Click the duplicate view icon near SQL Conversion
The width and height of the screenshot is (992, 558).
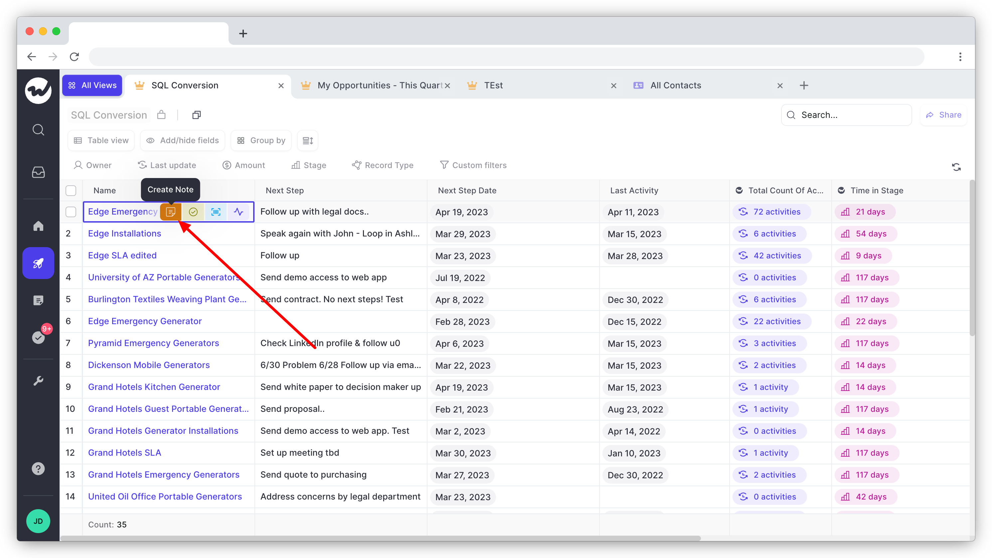[196, 115]
